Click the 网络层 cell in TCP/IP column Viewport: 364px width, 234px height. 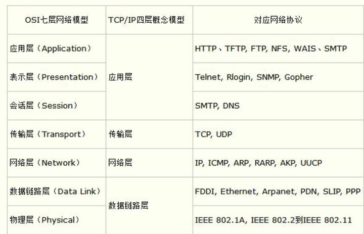point(120,163)
